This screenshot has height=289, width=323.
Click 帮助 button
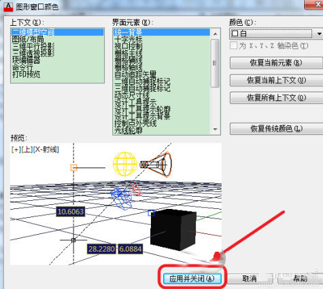(x=300, y=279)
